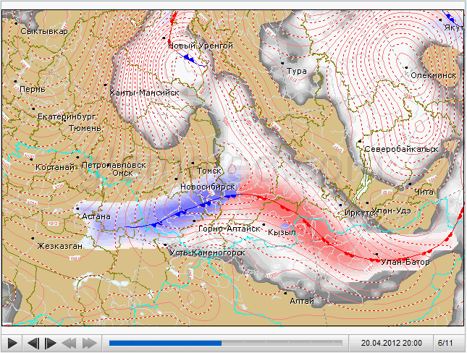Image resolution: width=467 pixels, height=353 pixels.
Task: Step forward one frame
Action: tap(51, 343)
